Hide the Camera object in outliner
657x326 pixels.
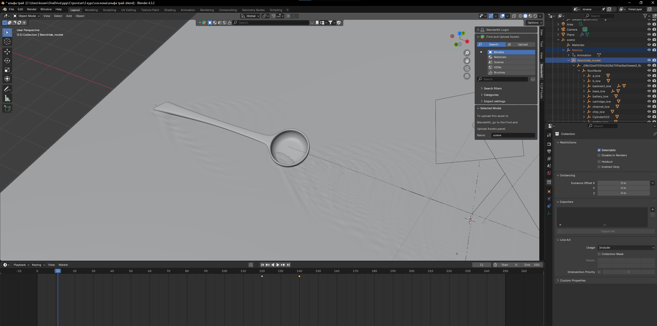click(x=649, y=29)
